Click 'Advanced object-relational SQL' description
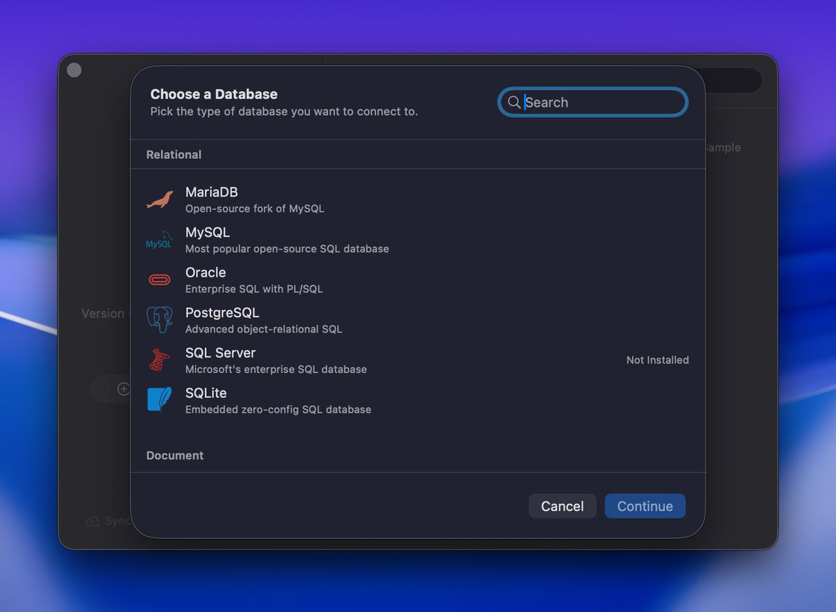The width and height of the screenshot is (836, 612). click(263, 329)
